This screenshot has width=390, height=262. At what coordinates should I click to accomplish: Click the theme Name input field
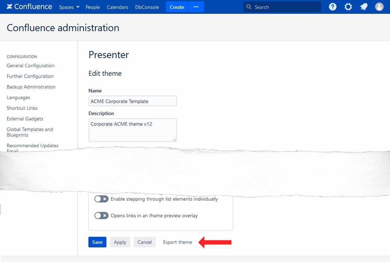point(132,101)
